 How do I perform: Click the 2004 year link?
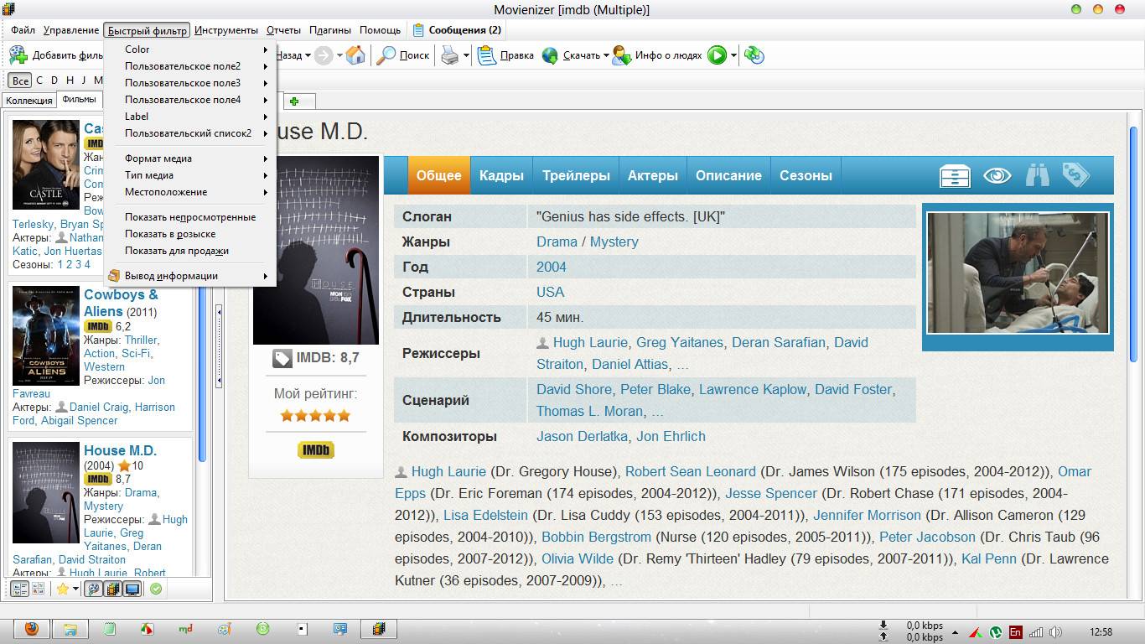click(552, 267)
